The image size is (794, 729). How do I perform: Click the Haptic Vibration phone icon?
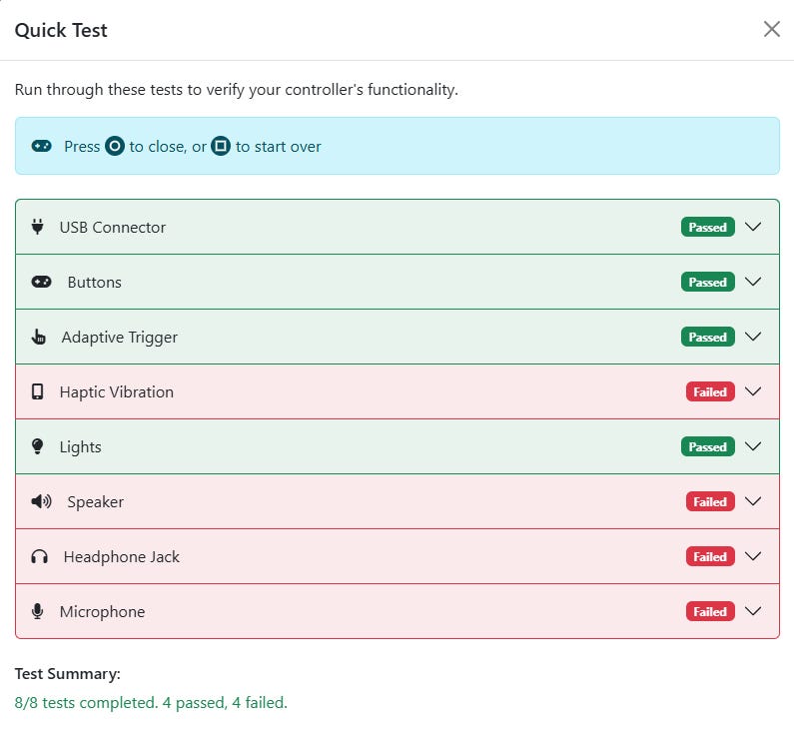pyautogui.click(x=38, y=391)
